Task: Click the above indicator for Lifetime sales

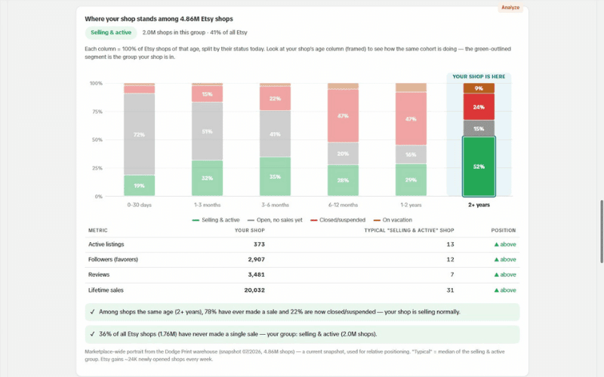Action: point(505,290)
